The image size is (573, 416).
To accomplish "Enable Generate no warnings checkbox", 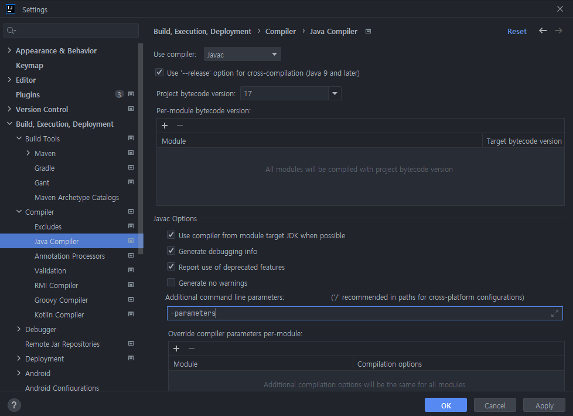I will tap(171, 282).
